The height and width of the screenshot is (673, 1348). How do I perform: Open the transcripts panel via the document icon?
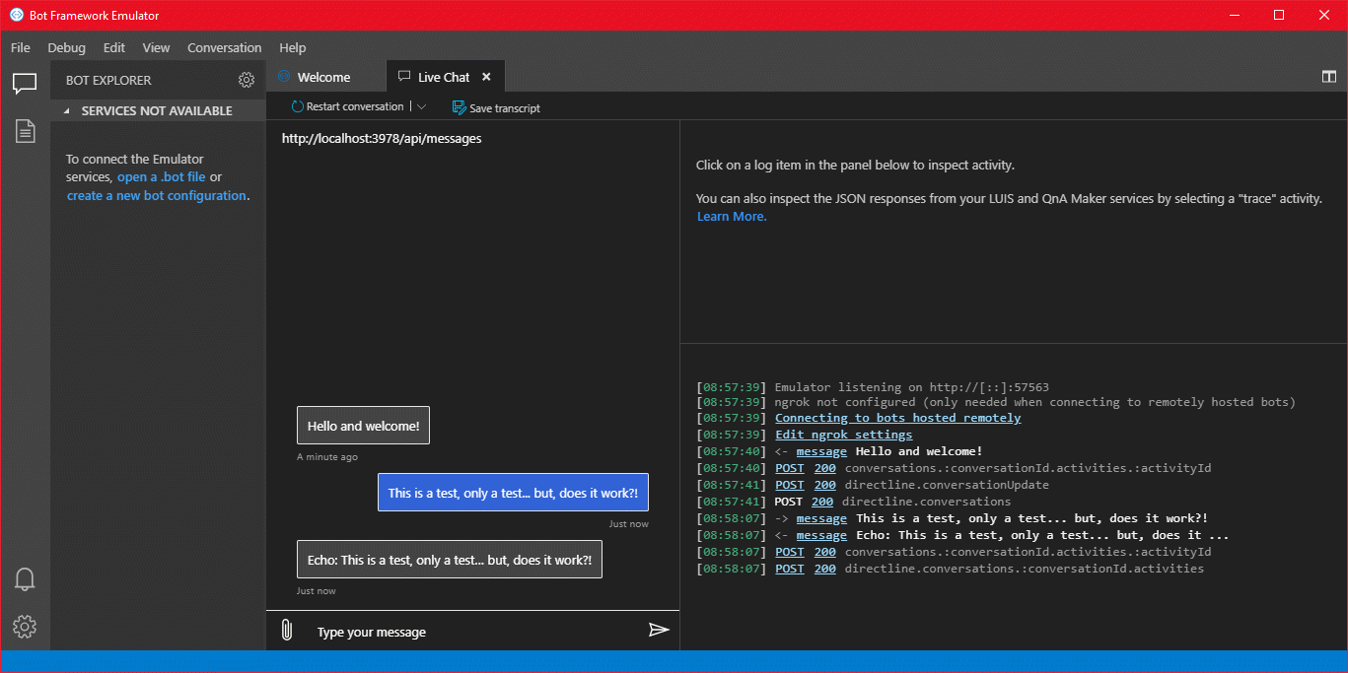click(25, 130)
